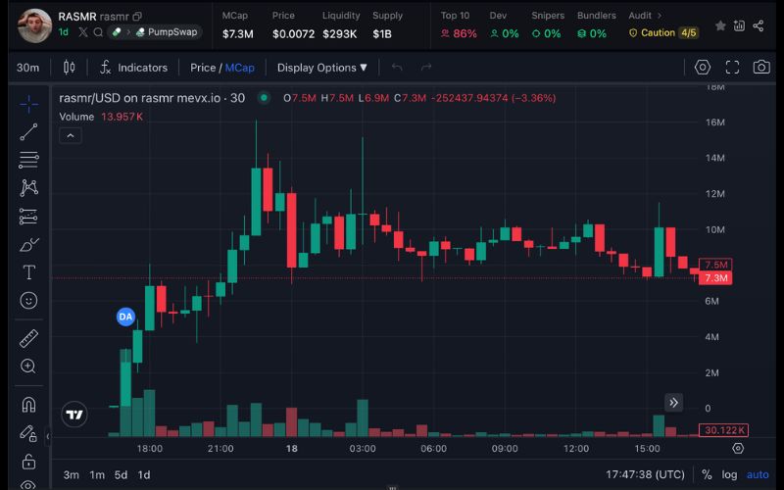This screenshot has height=490, width=784.
Task: Click the 1d token age label
Action: 64,32
